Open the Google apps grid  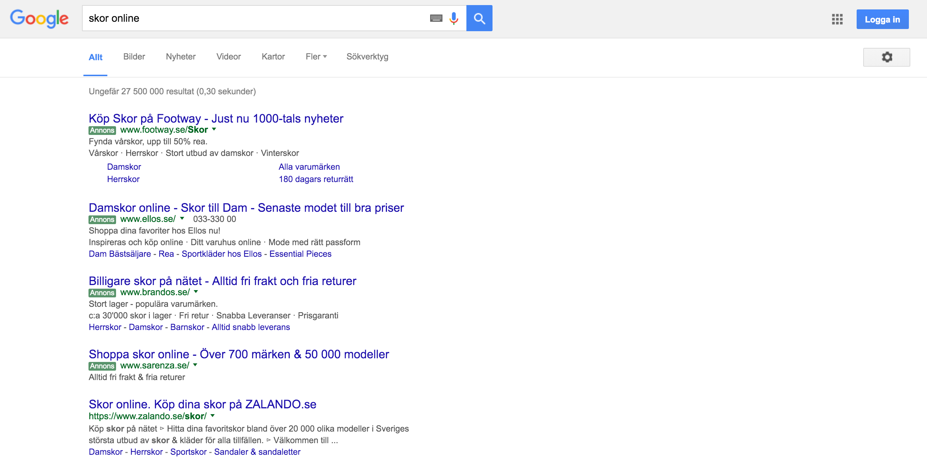(837, 19)
